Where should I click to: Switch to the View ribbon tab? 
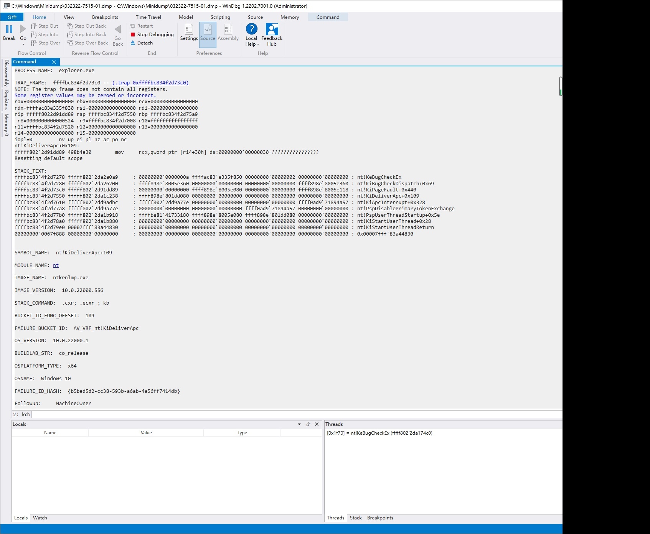point(69,17)
